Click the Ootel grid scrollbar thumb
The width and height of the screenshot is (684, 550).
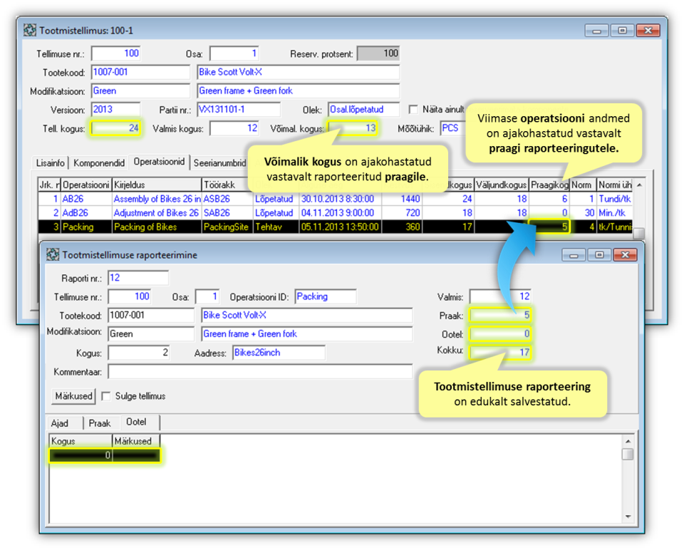tap(628, 454)
